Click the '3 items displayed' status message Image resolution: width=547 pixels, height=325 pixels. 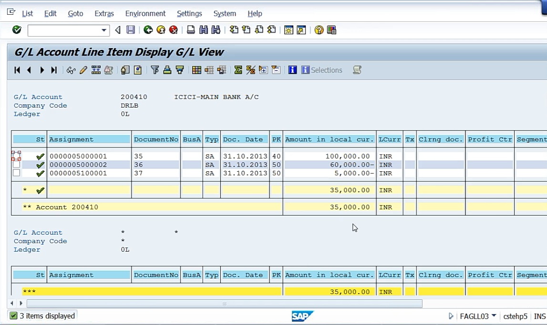click(47, 316)
